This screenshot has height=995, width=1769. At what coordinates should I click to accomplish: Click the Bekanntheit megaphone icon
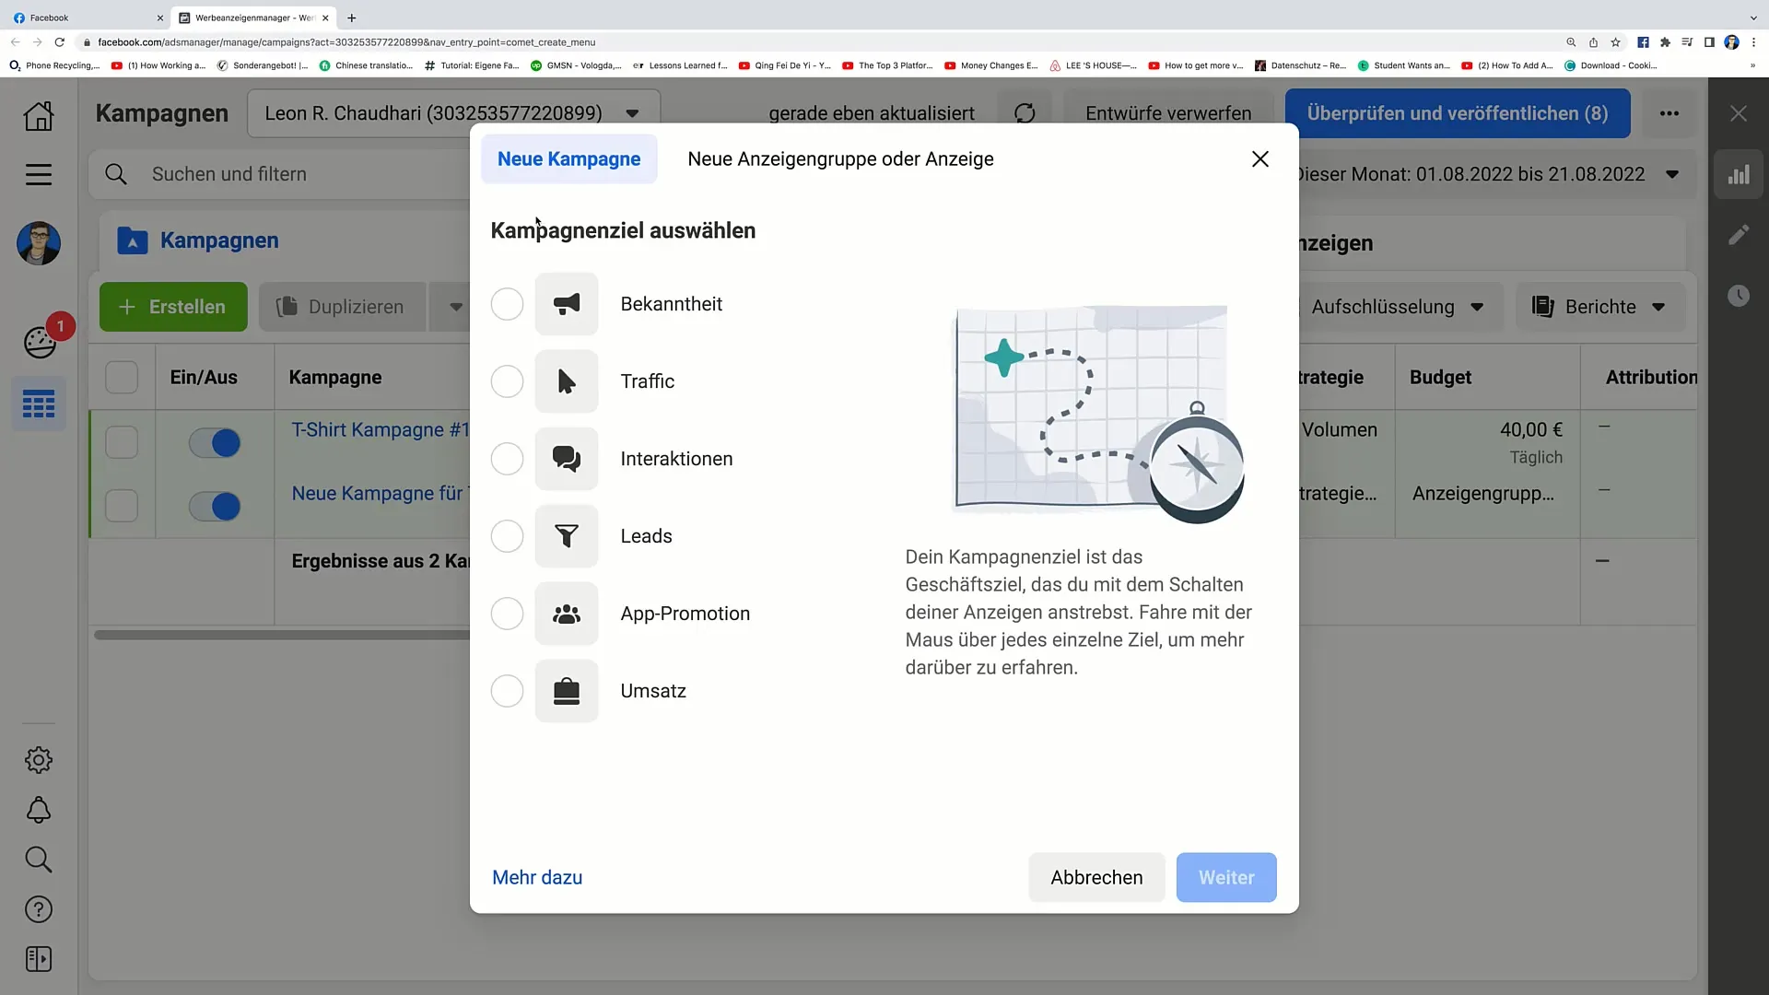point(567,304)
